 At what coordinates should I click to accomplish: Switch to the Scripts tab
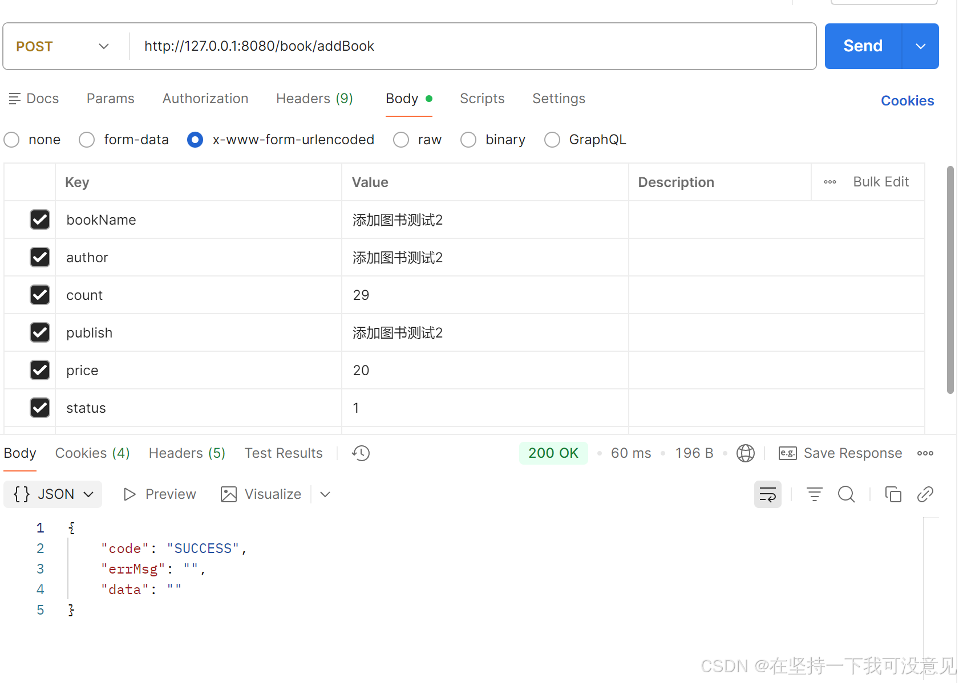point(482,99)
